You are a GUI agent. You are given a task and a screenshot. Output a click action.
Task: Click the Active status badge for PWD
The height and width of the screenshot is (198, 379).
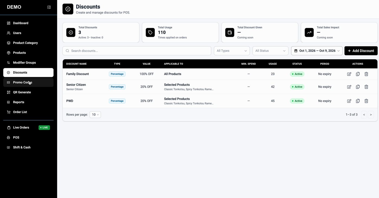pyautogui.click(x=297, y=101)
